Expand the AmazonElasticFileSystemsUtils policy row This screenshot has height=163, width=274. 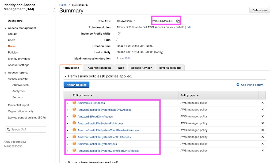point(67,144)
